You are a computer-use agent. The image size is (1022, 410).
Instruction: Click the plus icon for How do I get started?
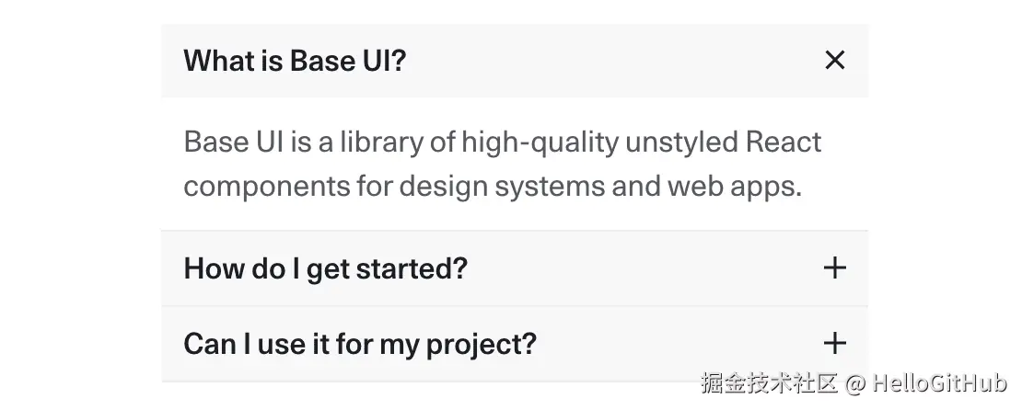[x=834, y=268]
